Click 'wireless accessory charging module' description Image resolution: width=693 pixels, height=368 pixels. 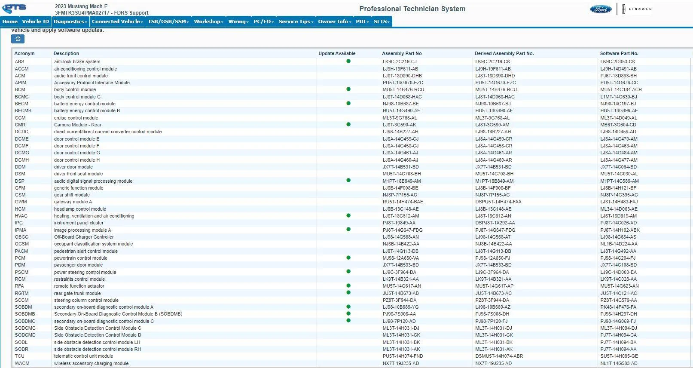(91, 364)
